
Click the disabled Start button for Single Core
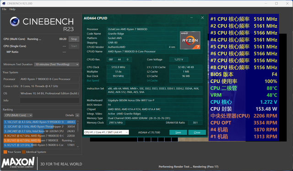(74, 46)
